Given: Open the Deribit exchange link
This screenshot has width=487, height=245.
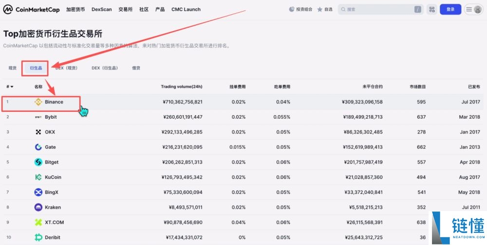Looking at the screenshot, I should tap(53, 238).
